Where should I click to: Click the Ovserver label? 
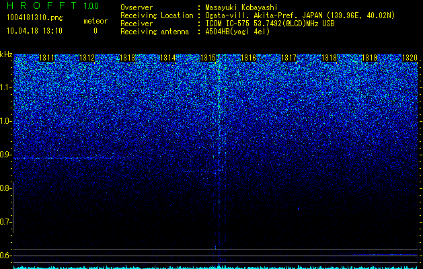(x=137, y=7)
